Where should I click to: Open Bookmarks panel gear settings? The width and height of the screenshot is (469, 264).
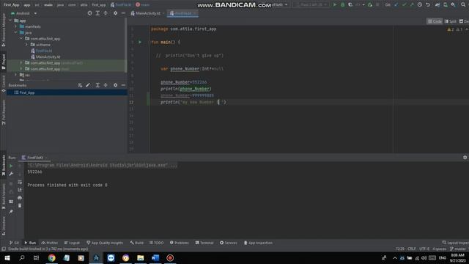116,85
